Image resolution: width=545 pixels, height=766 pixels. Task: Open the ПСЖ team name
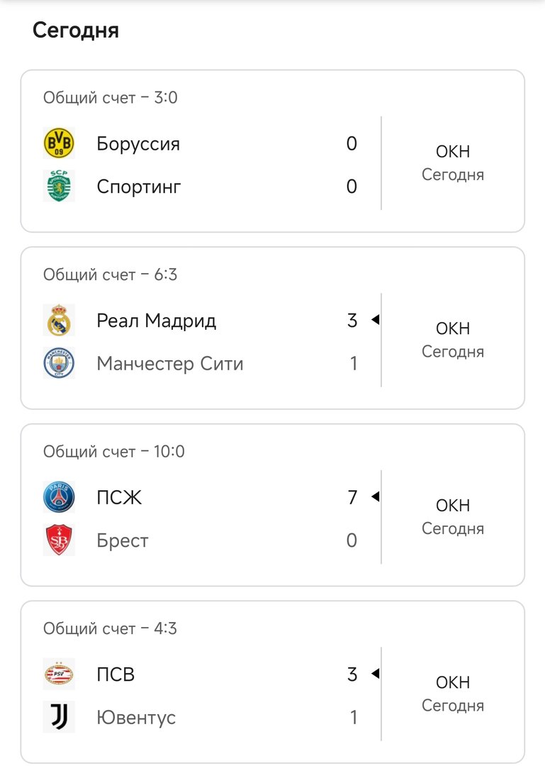(119, 497)
